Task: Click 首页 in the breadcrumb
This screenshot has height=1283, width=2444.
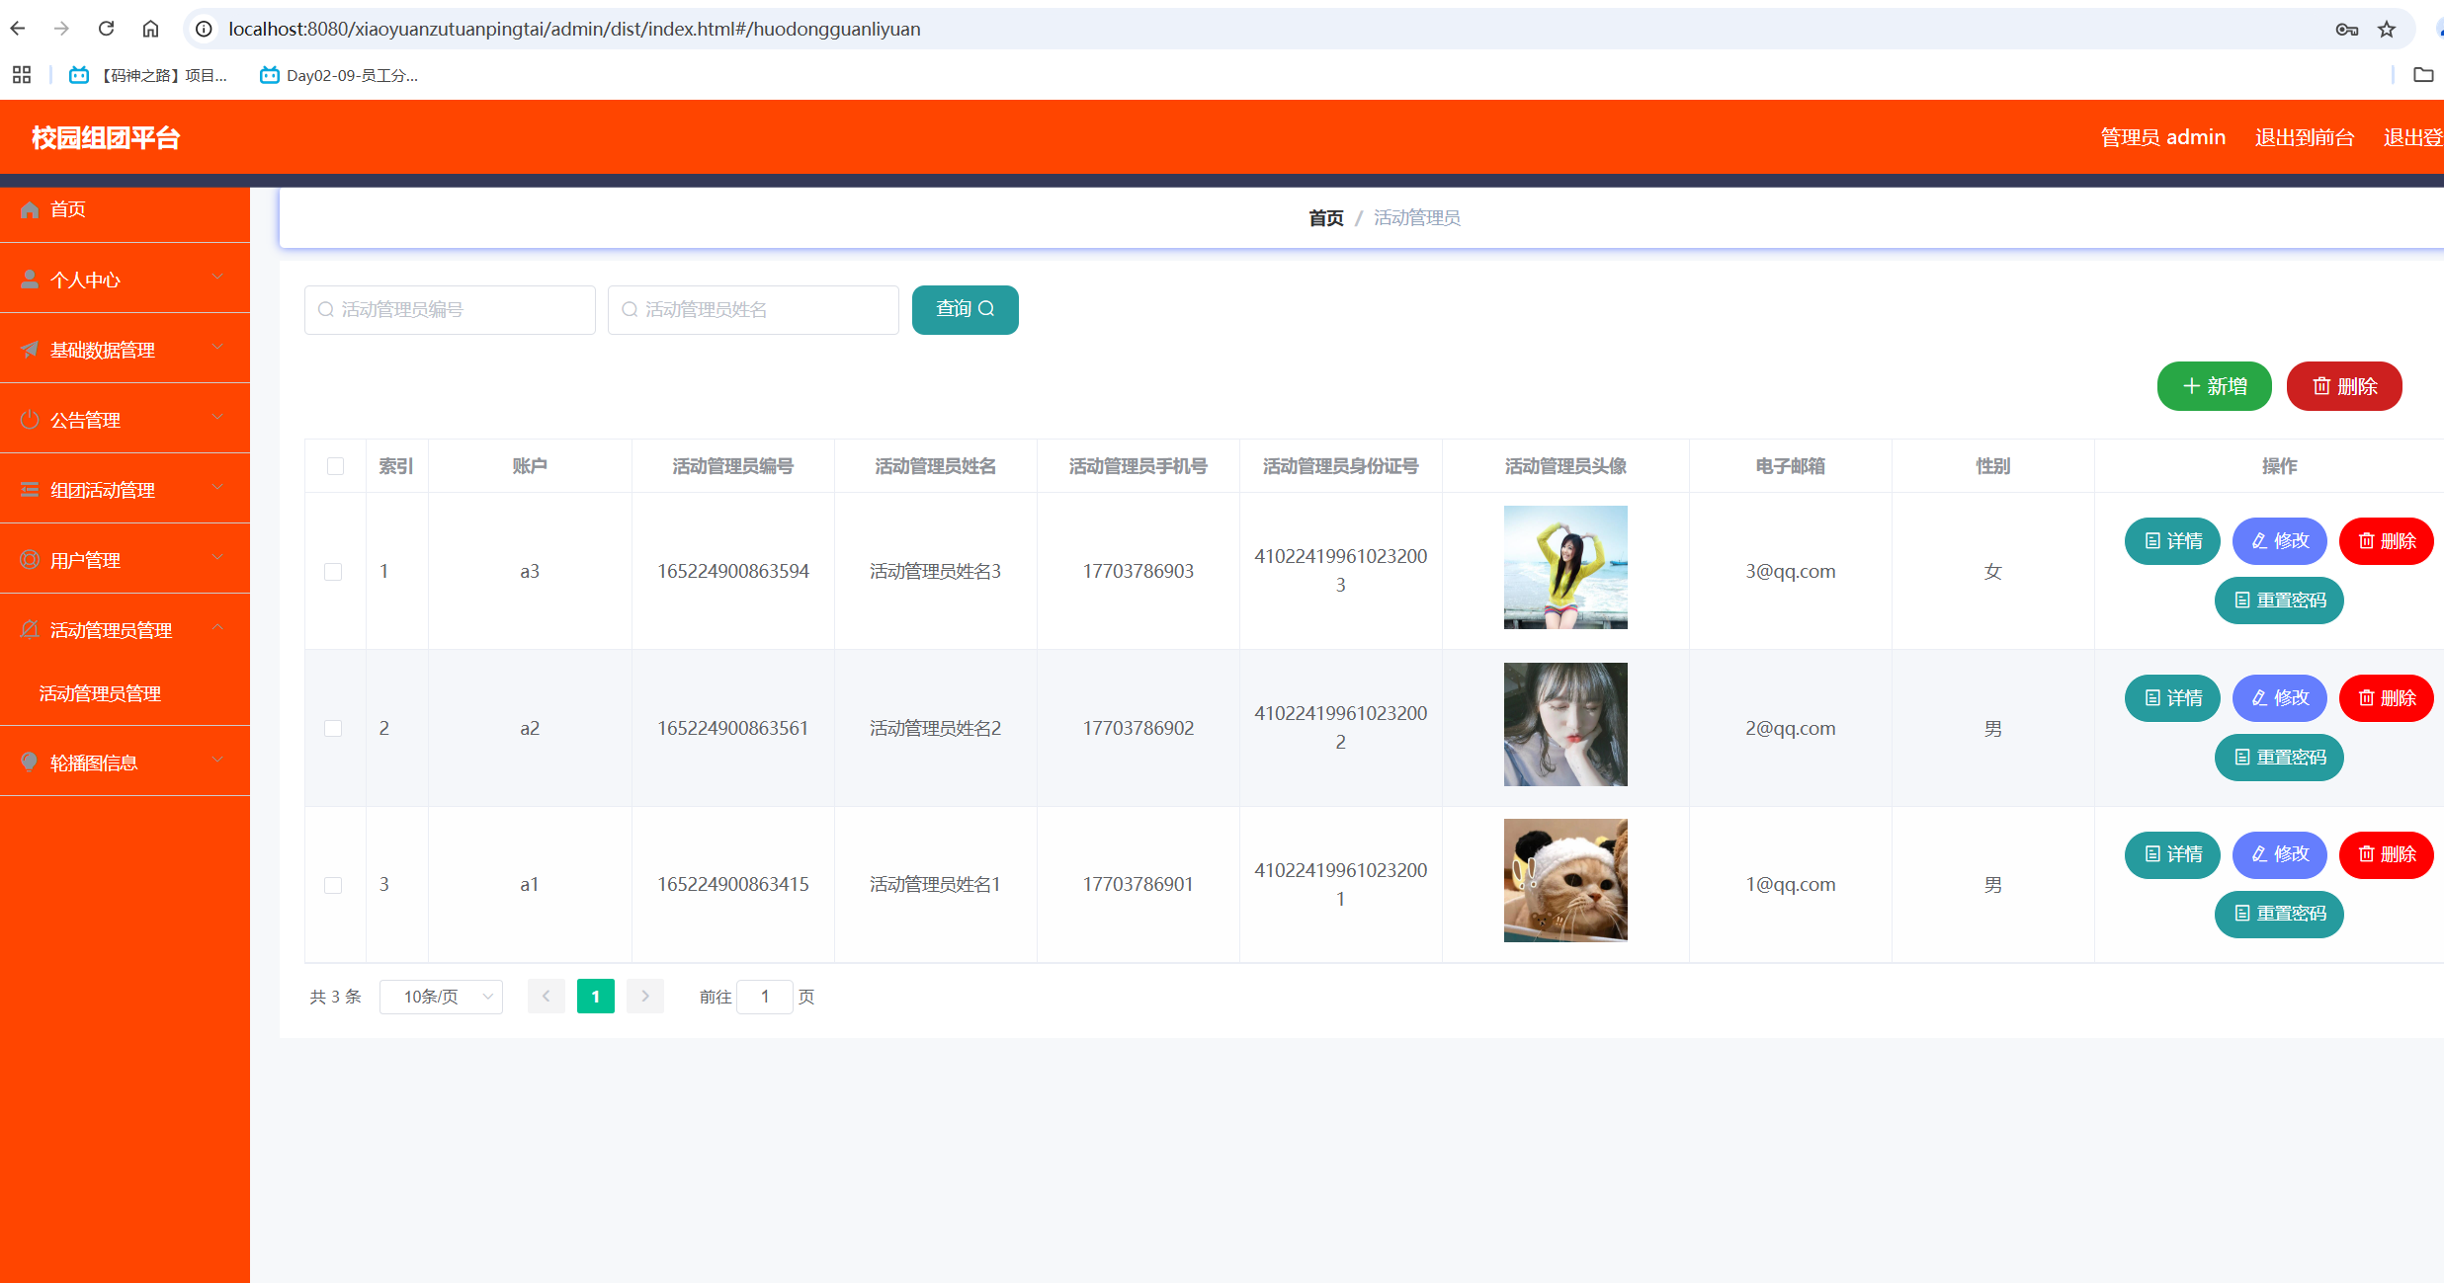Action: point(1325,218)
